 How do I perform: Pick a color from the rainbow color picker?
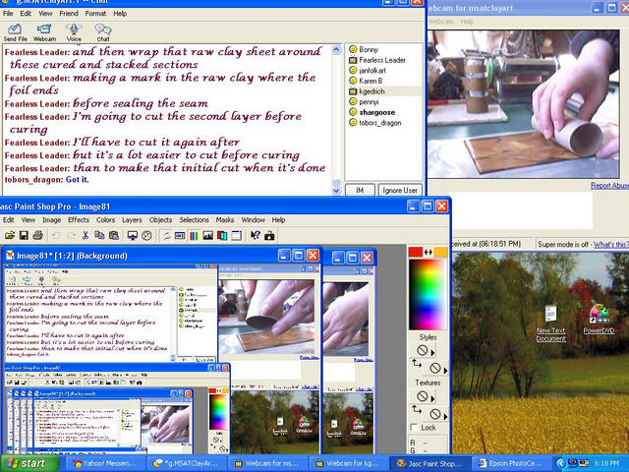(428, 294)
